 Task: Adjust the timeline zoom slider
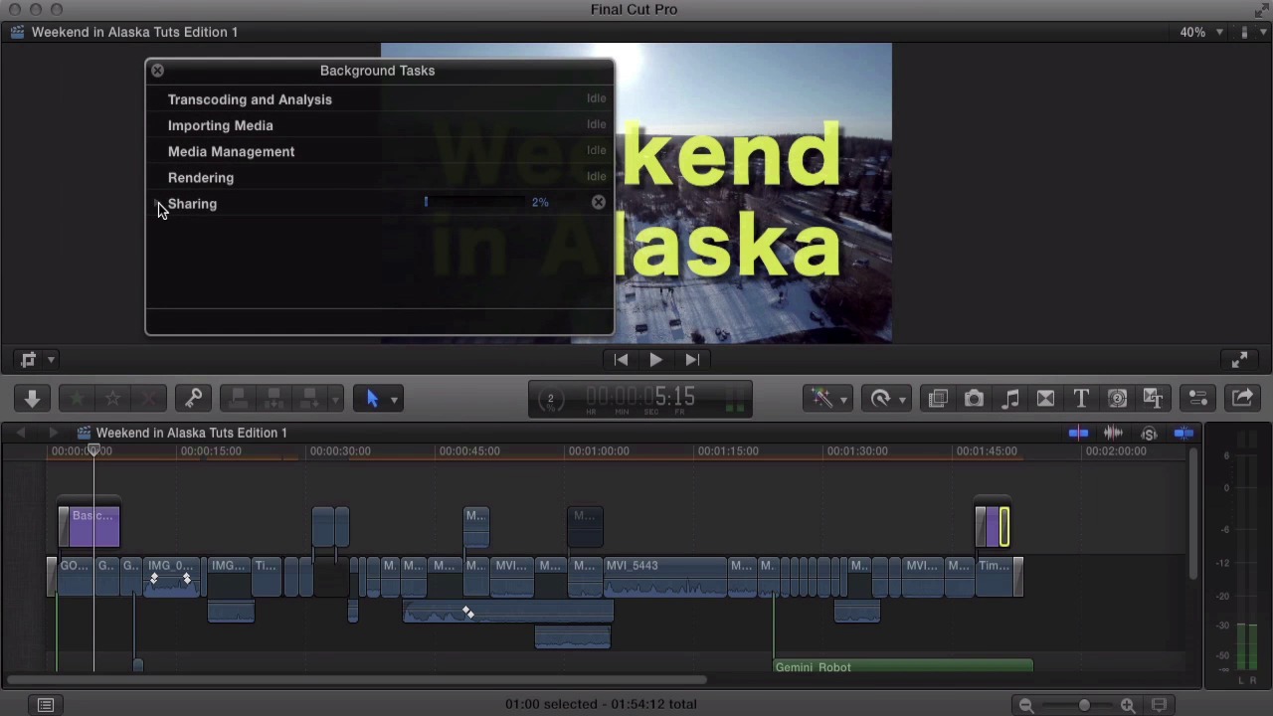pyautogui.click(x=1083, y=705)
